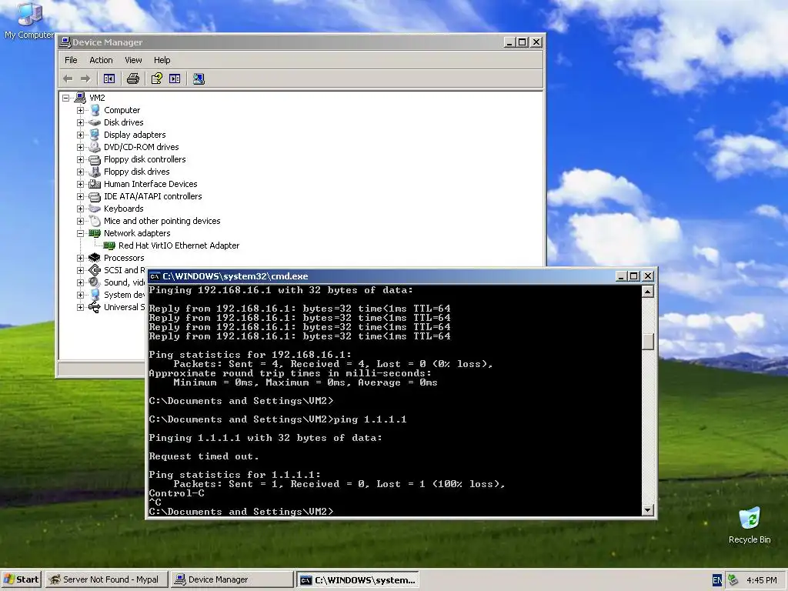The width and height of the screenshot is (788, 591).
Task: Click the Scan for hardware changes icon
Action: coord(199,79)
